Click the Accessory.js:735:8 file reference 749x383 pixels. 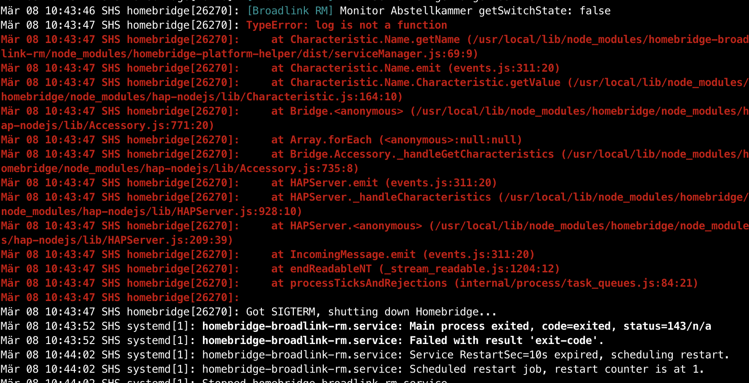click(299, 168)
